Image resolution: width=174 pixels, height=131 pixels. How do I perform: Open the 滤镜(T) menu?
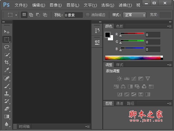click(x=125, y=5)
